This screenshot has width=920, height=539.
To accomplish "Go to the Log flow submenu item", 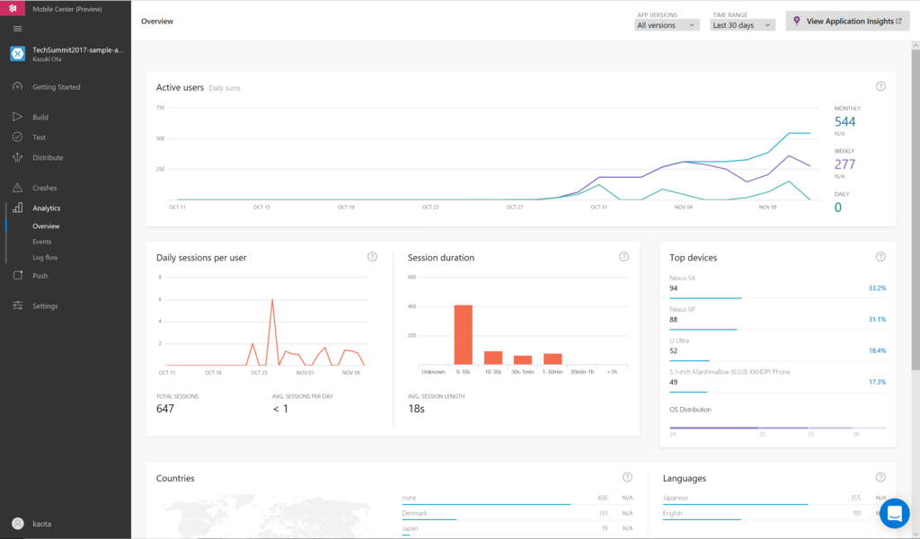I will coord(45,258).
